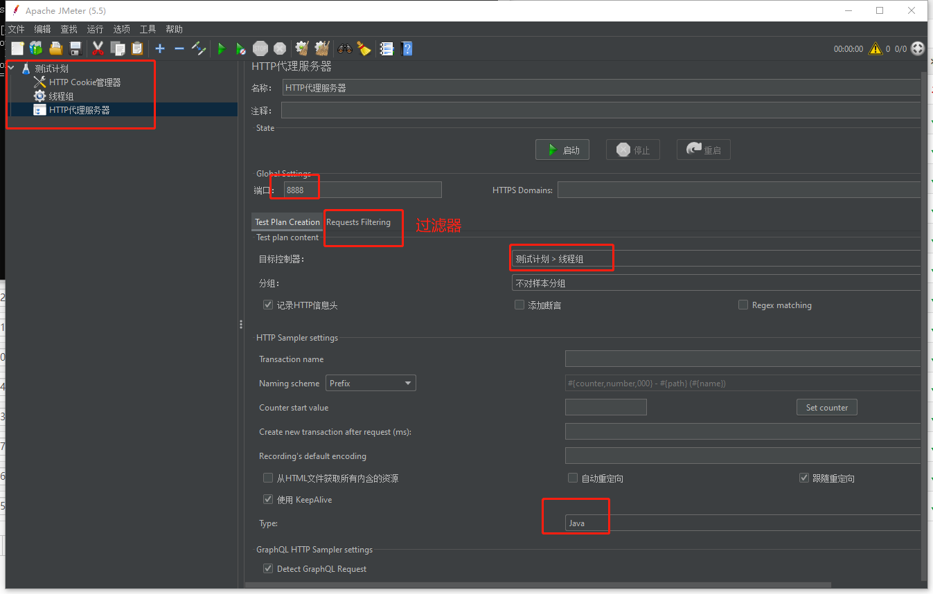Open the 帮助 menu
This screenshot has width=933, height=594.
tap(174, 29)
